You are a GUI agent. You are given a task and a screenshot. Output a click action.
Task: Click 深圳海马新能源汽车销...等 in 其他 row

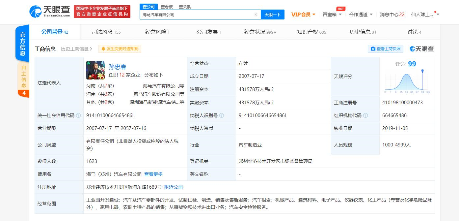(x=157, y=102)
